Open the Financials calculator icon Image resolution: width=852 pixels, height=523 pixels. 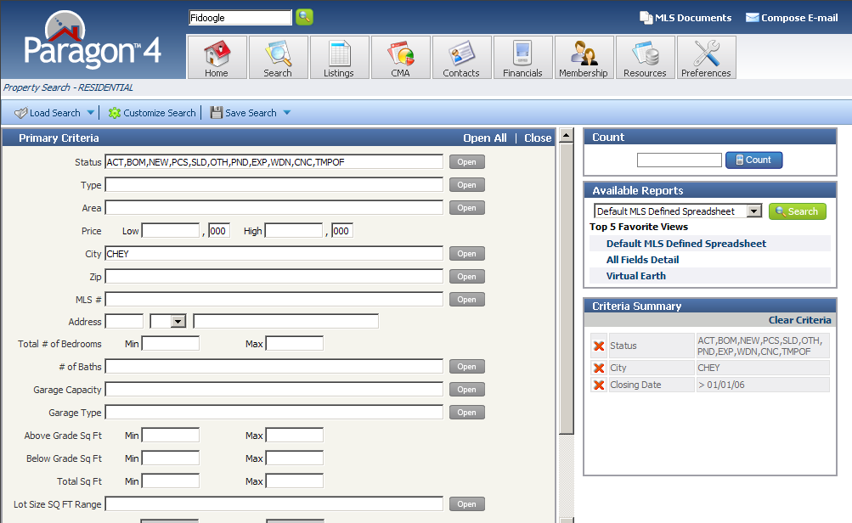coord(522,54)
